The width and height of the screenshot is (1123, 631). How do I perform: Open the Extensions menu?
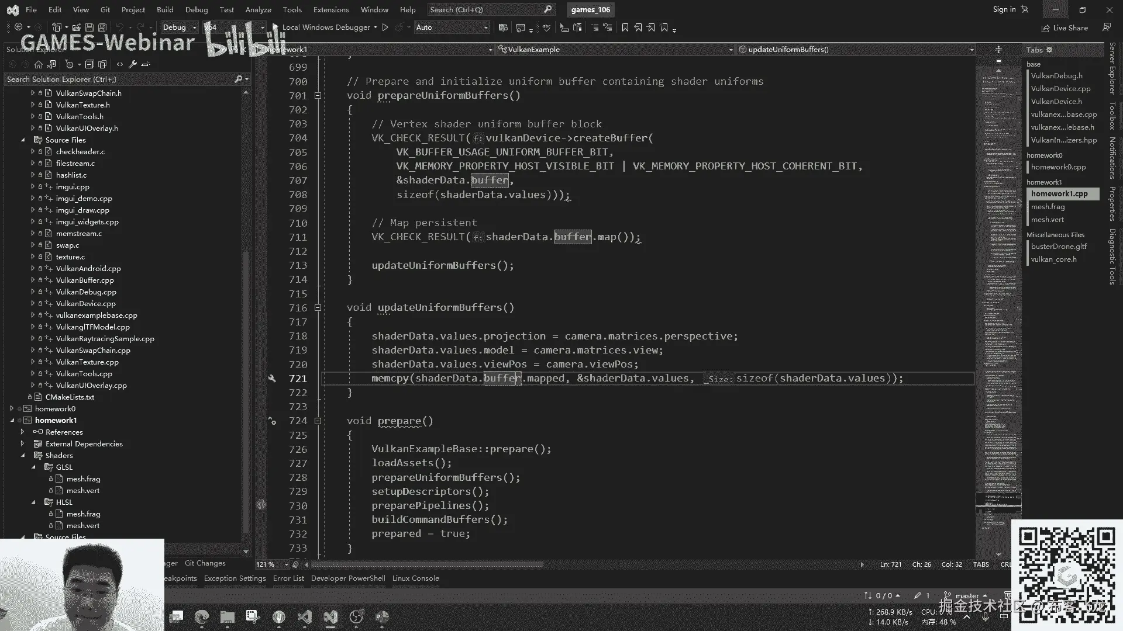pos(330,9)
